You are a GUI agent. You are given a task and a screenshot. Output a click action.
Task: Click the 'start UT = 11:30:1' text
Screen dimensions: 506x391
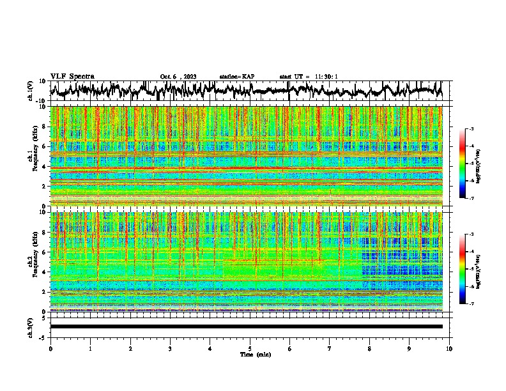[x=309, y=77]
